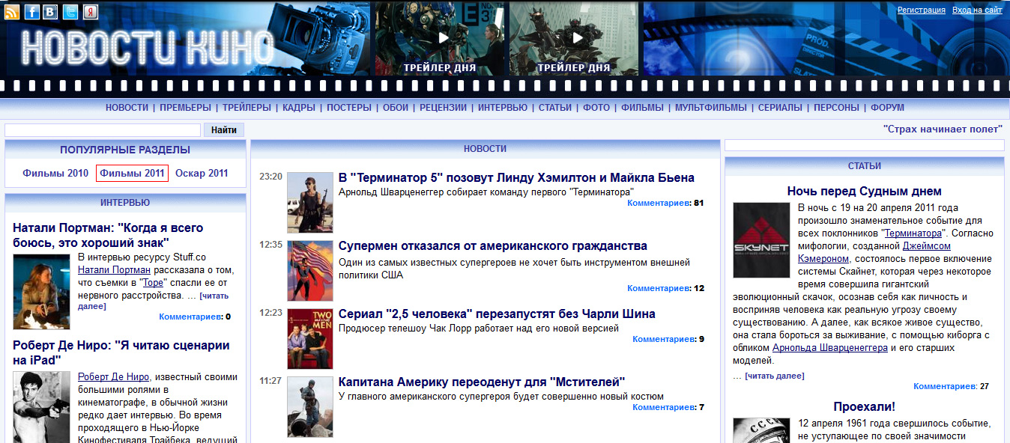Open the Оскар 2011 section
Image resolution: width=1010 pixels, height=443 pixels.
202,173
